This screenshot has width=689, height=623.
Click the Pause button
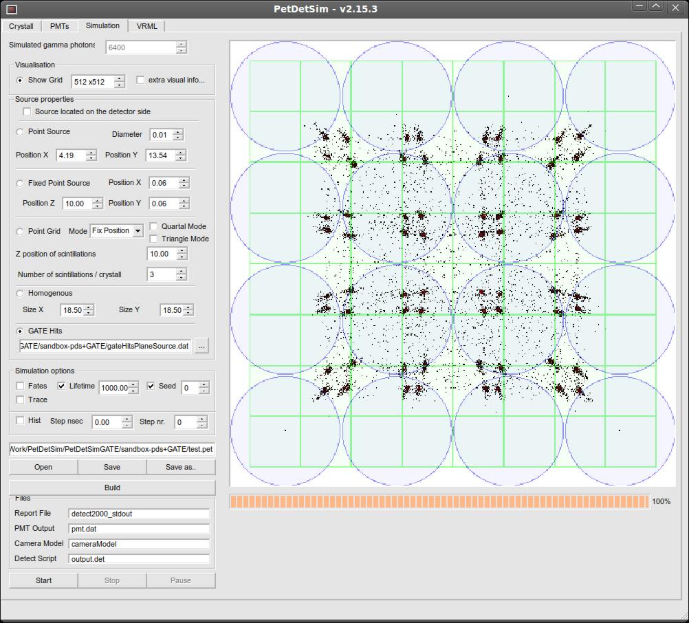coord(181,580)
